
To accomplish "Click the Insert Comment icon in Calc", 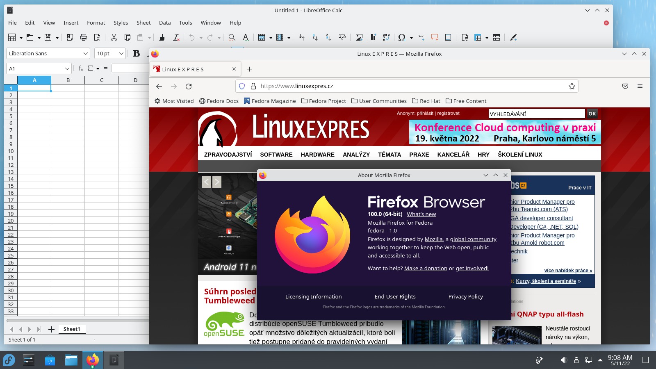I will coord(435,37).
